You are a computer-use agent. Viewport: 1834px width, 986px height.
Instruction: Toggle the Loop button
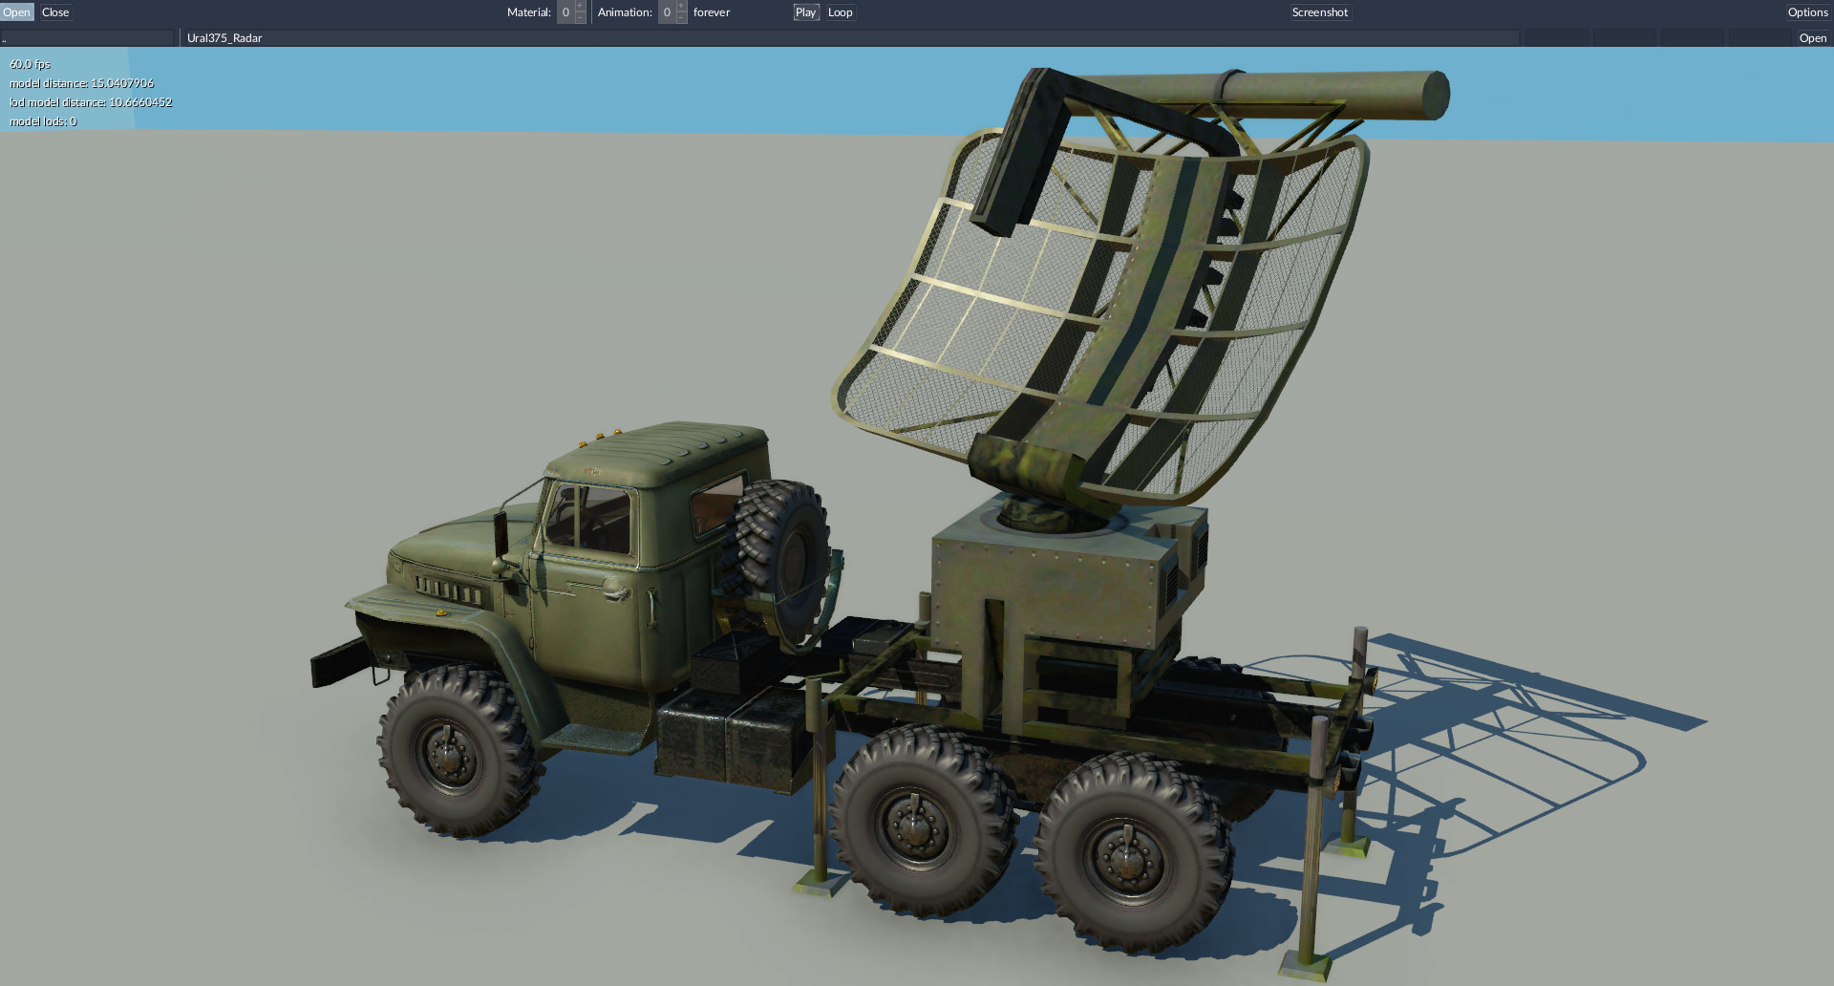pyautogui.click(x=841, y=12)
